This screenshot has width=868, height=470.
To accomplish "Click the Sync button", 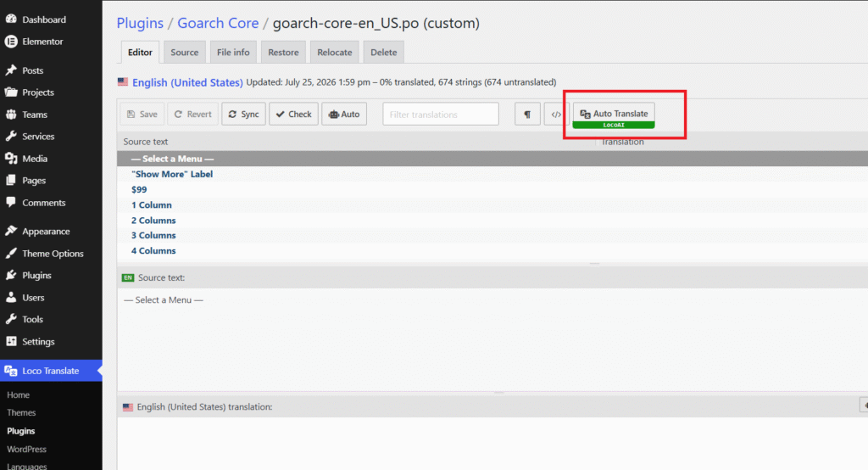I will point(243,115).
